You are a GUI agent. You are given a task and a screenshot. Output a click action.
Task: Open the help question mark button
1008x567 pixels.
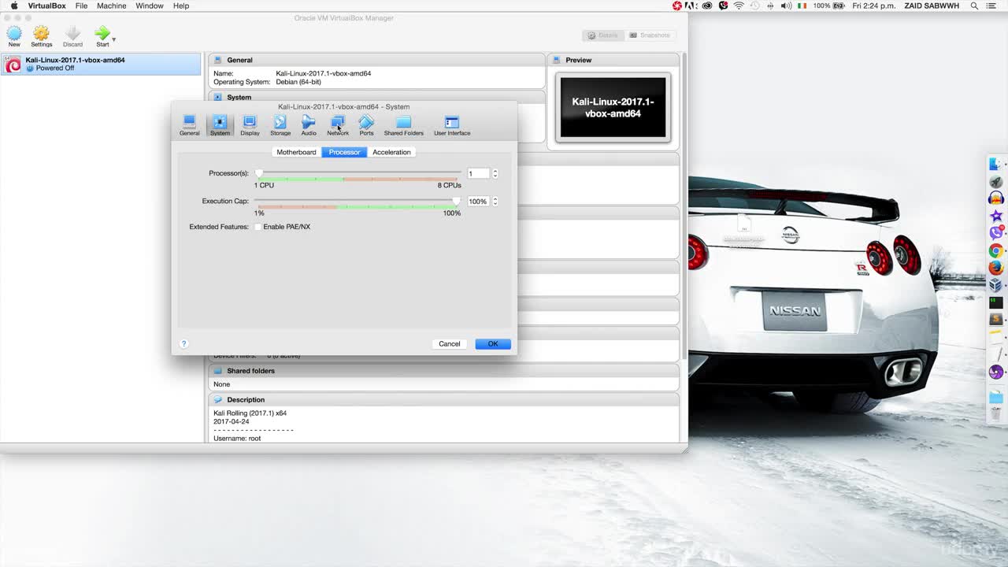(x=183, y=343)
